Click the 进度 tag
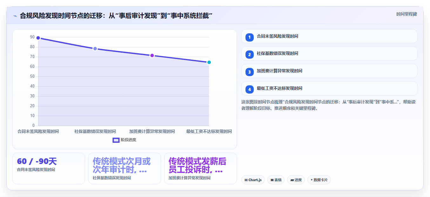Screen dimensions: 430x197 [296, 180]
